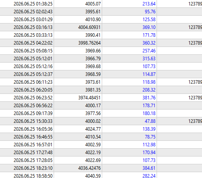Click price value 3977.56

(x=93, y=113)
